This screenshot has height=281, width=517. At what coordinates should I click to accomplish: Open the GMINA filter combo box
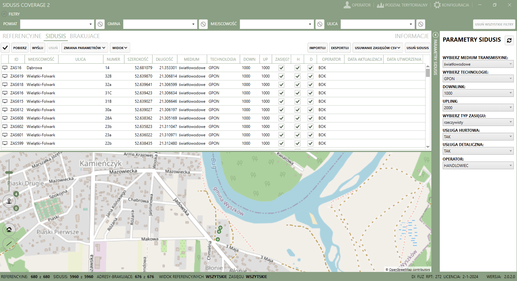click(160, 24)
